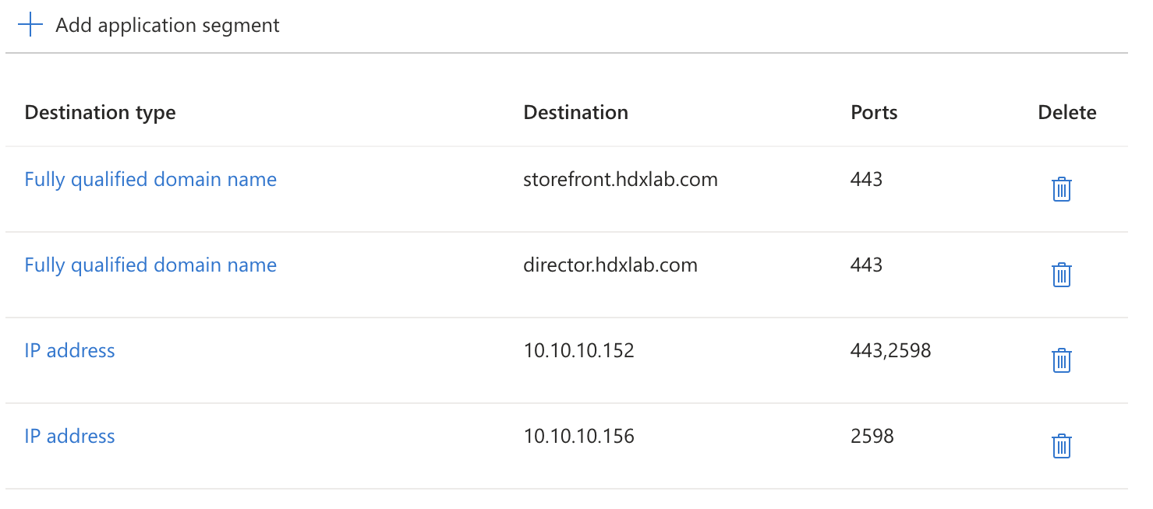Click the Delete column header
Screen dimensions: 1153x509
click(1066, 112)
